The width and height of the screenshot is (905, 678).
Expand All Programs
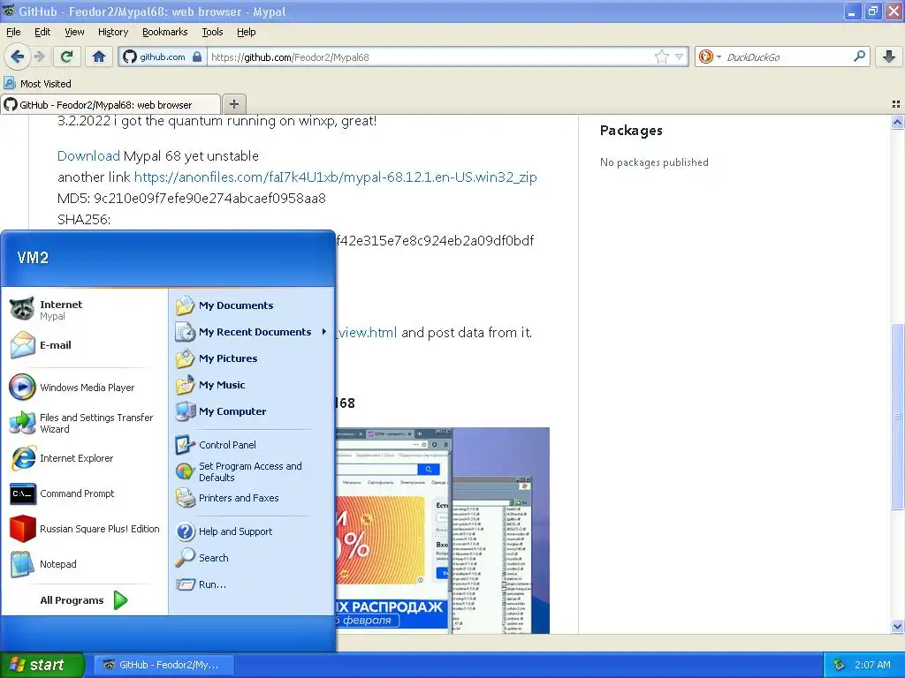pyautogui.click(x=84, y=600)
